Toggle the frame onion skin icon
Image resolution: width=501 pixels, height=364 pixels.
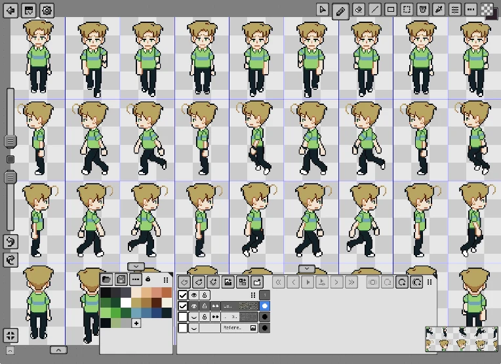coord(372,282)
